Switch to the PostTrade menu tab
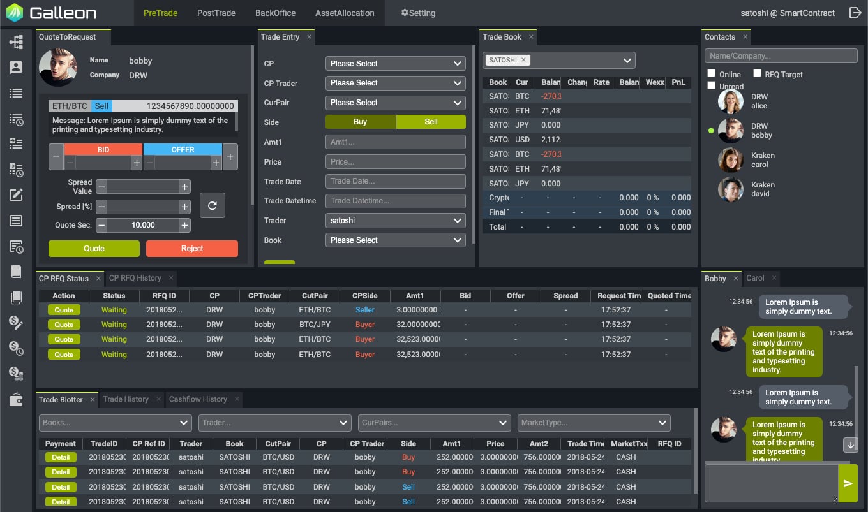This screenshot has width=868, height=512. 216,13
